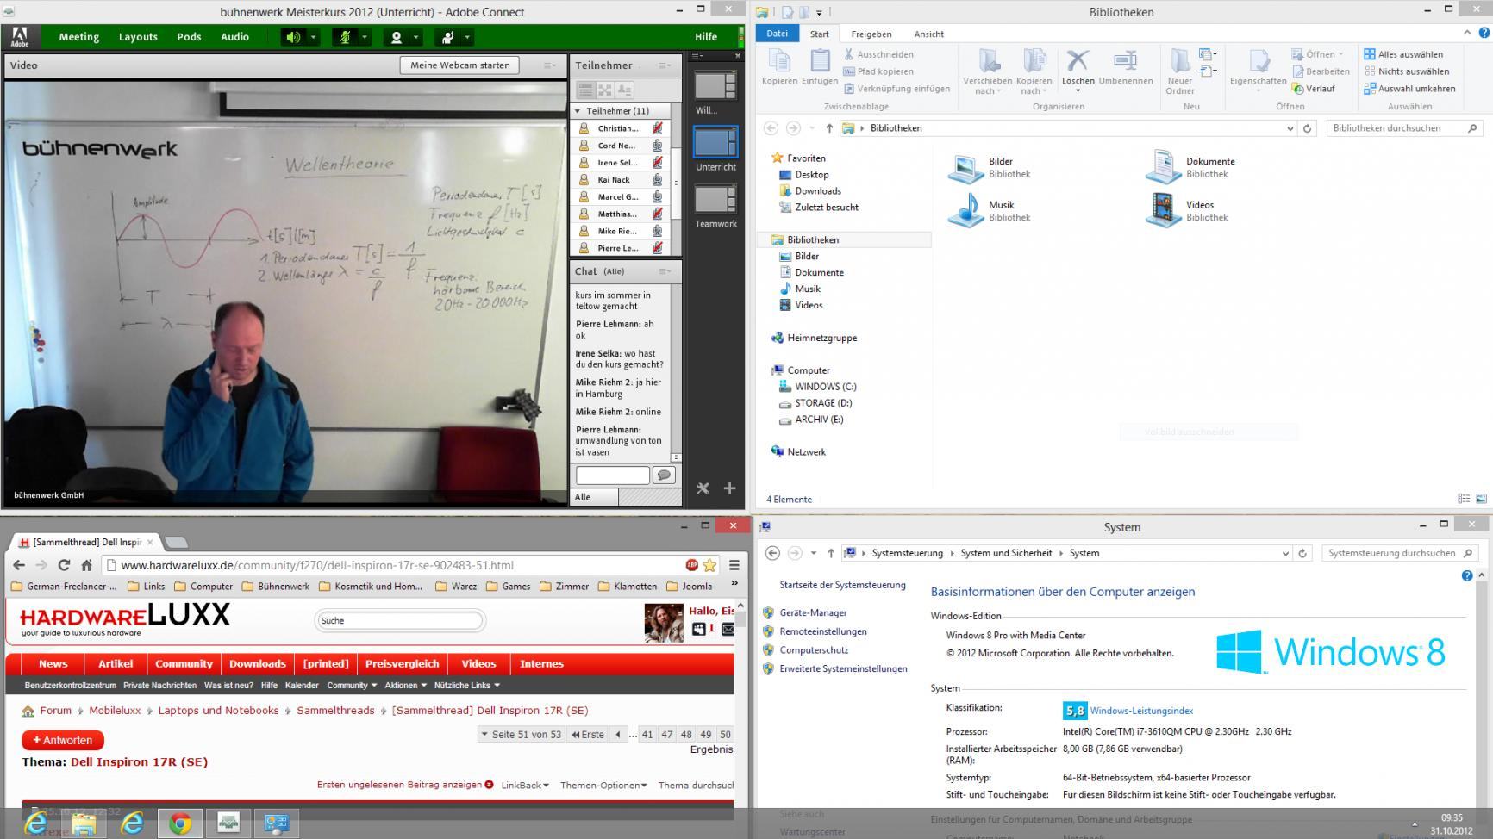Select 'STORAGE (D:)' drive in navigation pane
1493x839 pixels.
point(822,403)
